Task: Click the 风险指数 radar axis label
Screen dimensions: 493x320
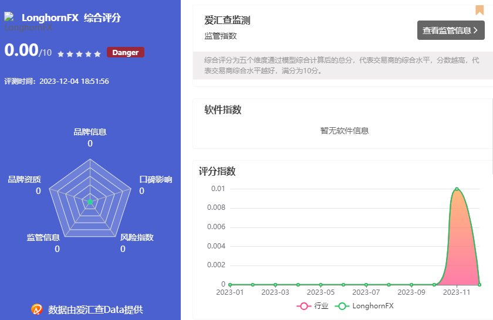Action: 137,237
